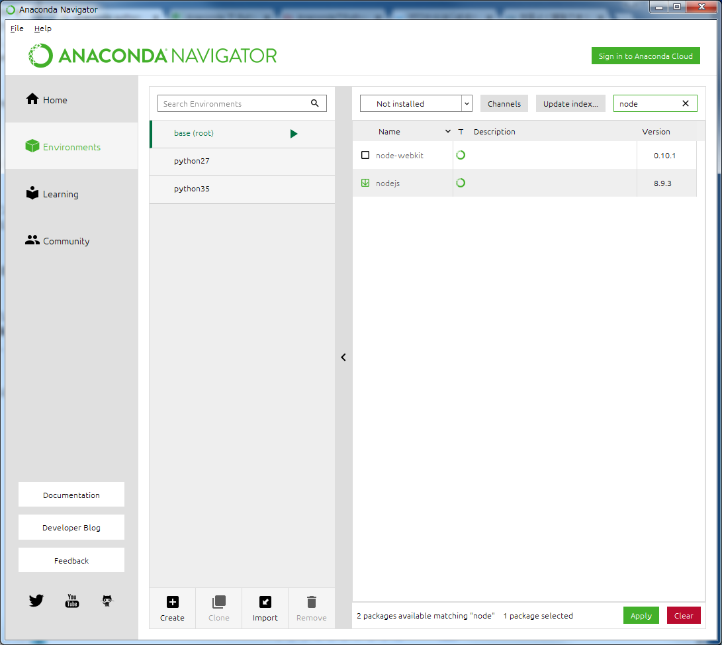
Task: Click the node-webkit package name
Action: 399,155
